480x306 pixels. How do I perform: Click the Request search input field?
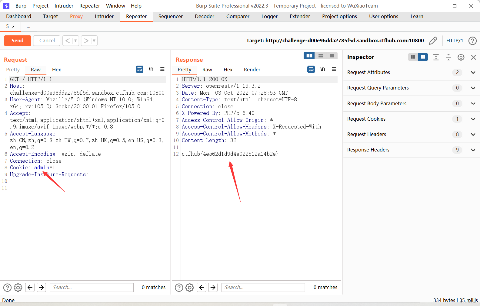pos(92,287)
